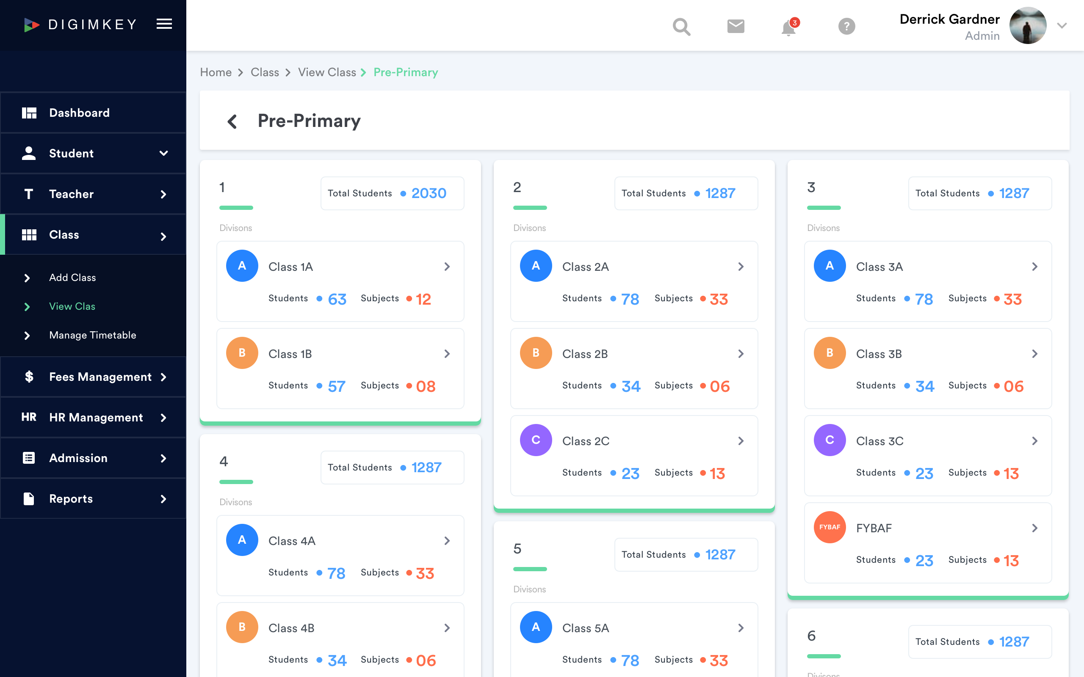This screenshot has height=677, width=1084.
Task: Open the mail envelope icon
Action: (x=736, y=26)
